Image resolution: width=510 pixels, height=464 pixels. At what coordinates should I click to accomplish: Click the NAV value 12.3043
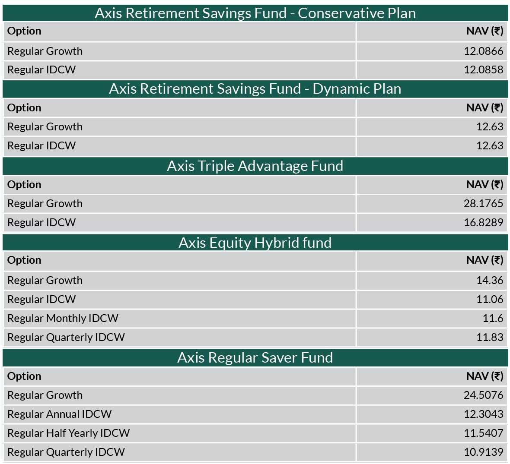click(483, 414)
